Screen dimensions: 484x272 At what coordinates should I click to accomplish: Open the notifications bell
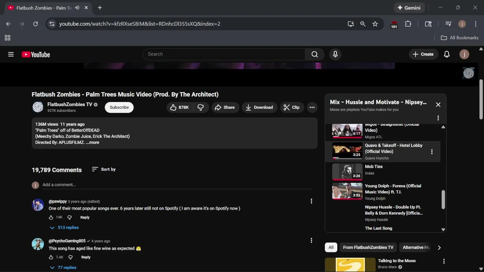point(447,54)
